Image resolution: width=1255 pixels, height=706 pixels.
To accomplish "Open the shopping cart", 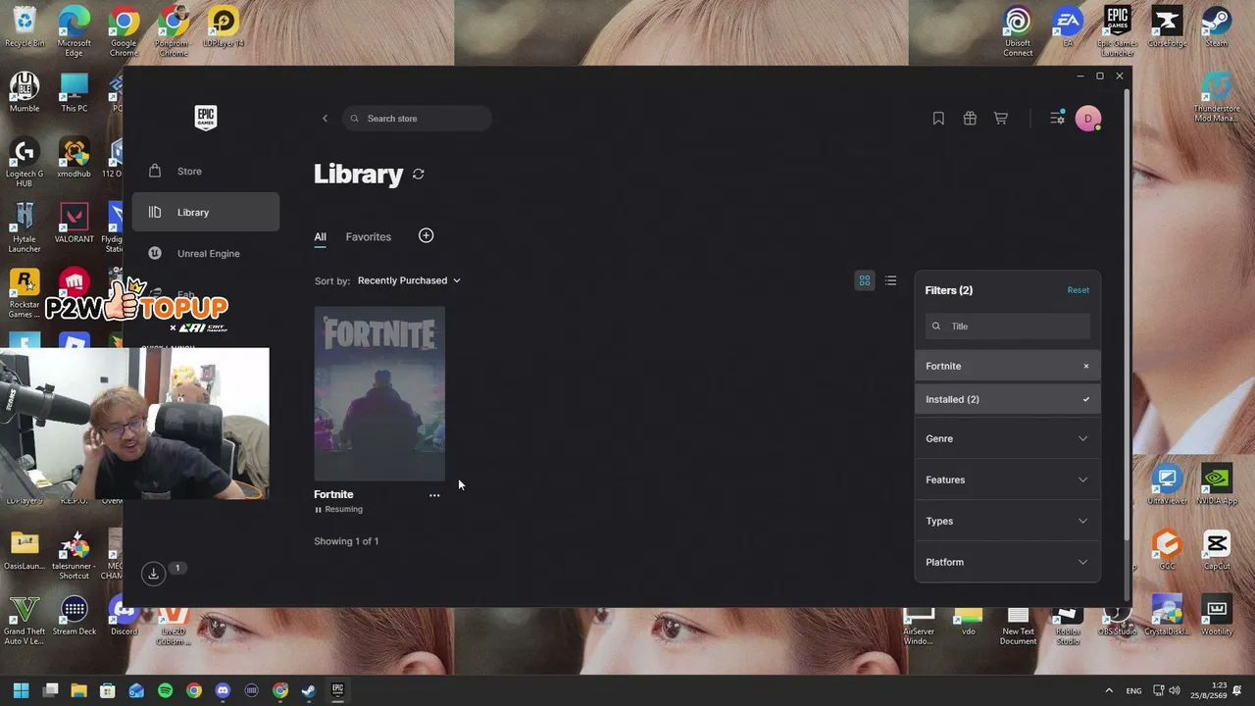I will [x=1001, y=119].
